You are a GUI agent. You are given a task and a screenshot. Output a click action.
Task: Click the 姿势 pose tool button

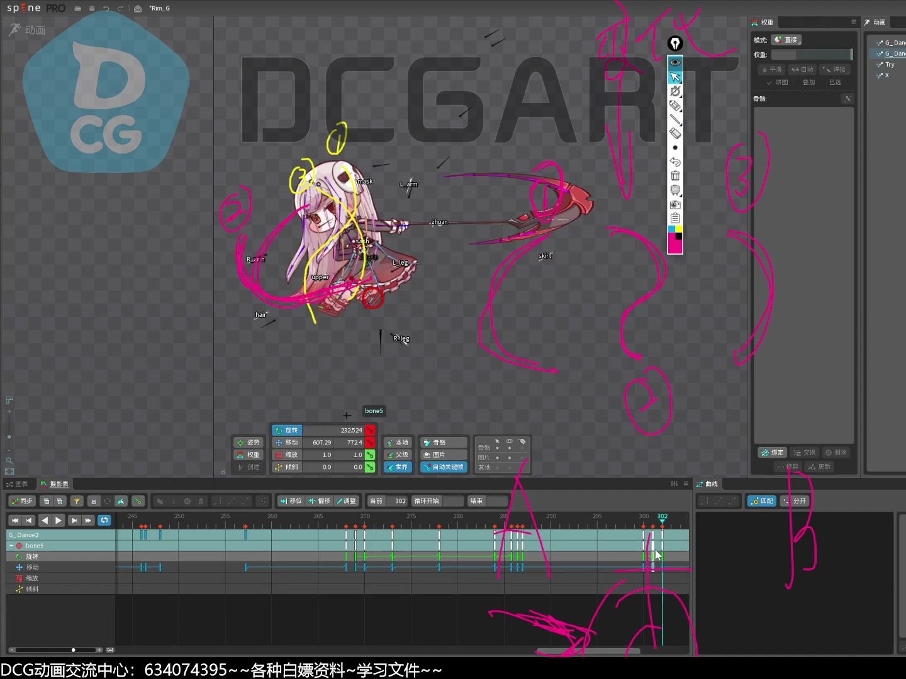coord(249,443)
